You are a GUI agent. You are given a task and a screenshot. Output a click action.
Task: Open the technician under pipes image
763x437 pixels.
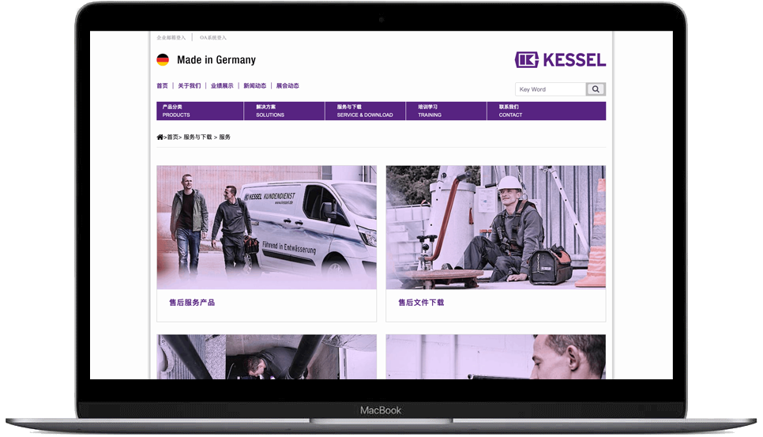coord(267,356)
